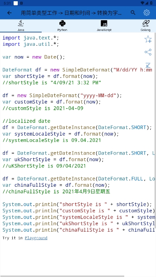Switch to the Java tab
Viewport: 156px width, 277px height.
point(21,26)
